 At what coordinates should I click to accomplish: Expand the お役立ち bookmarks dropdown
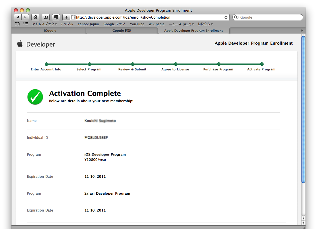(x=205, y=24)
